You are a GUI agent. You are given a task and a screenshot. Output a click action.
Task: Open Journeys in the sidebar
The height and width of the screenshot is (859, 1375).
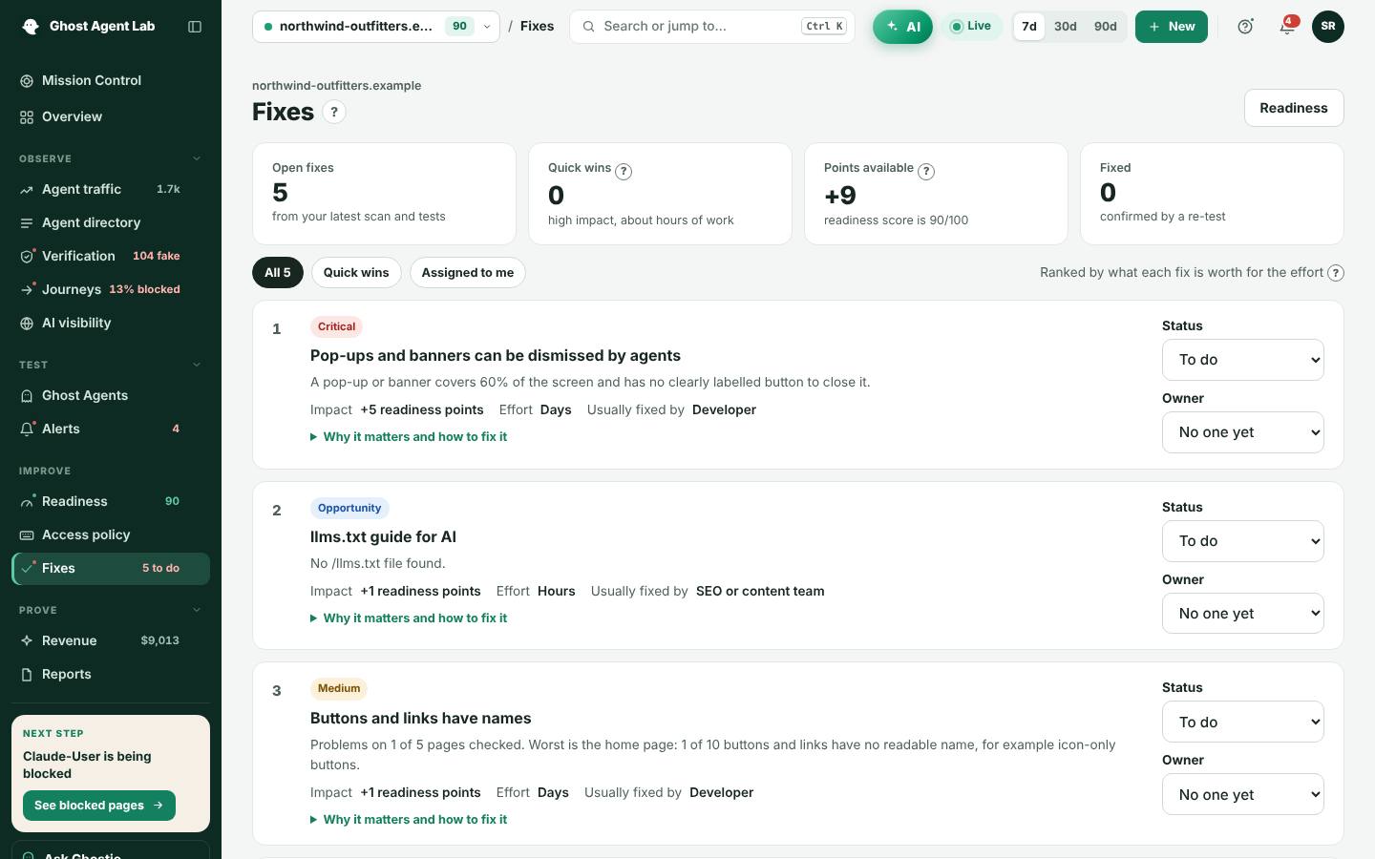click(111, 290)
